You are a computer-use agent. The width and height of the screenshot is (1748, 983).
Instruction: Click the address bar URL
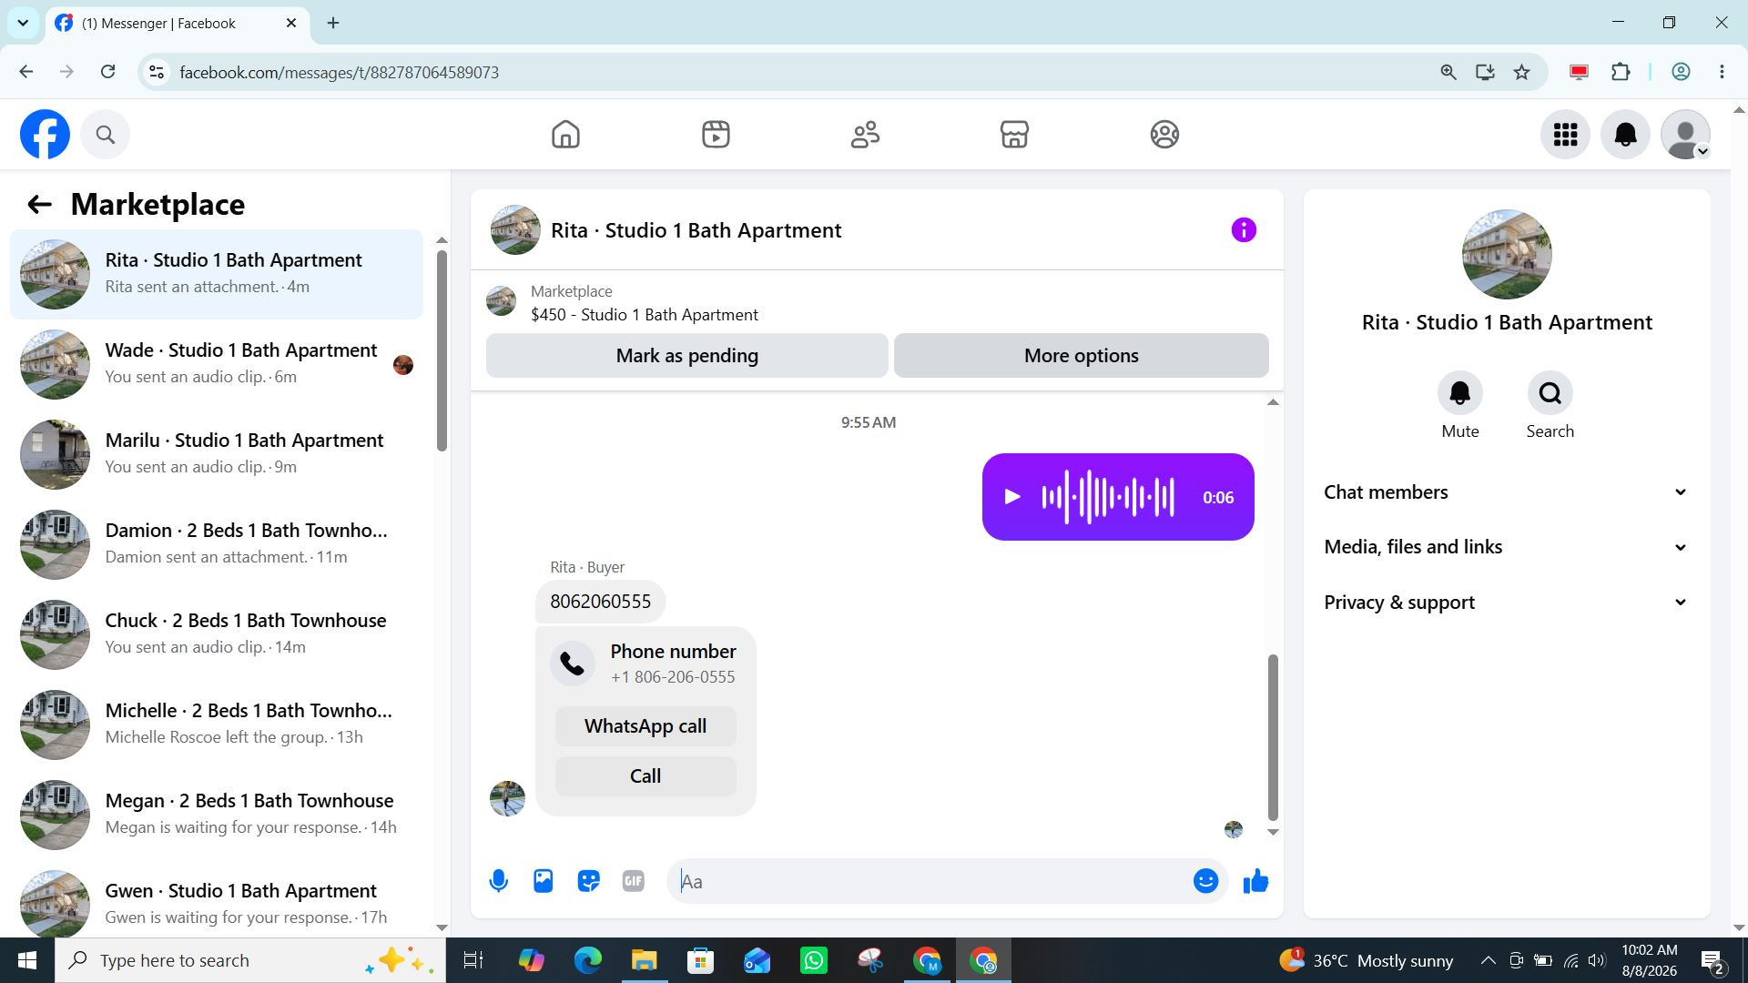[339, 72]
